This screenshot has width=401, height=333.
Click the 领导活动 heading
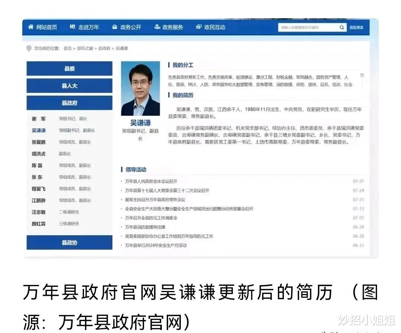click(136, 169)
